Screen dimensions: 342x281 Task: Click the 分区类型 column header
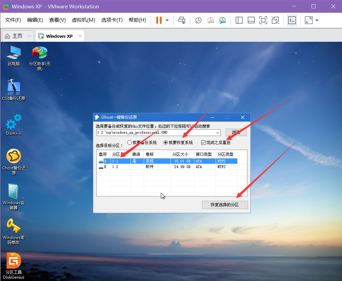coord(226,154)
